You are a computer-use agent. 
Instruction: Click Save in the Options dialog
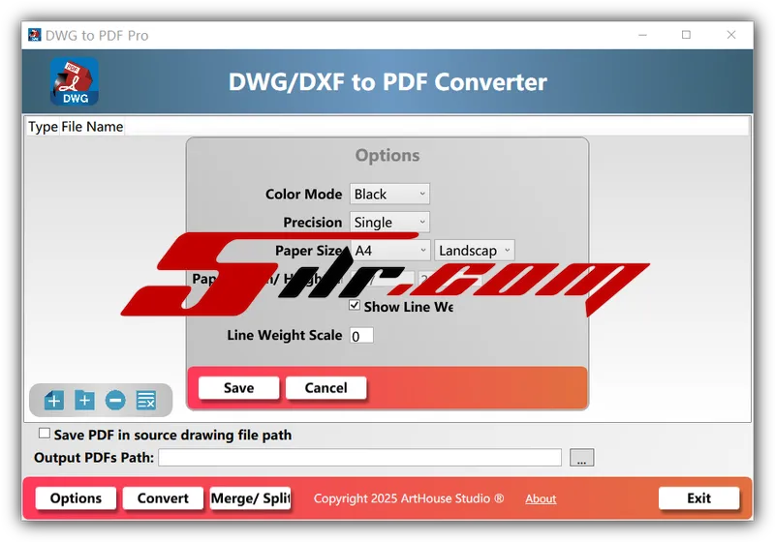238,388
